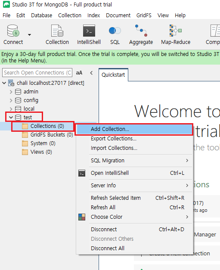Click the IntelliShell icon in context menu
Screen dimensions: 220x270
(82, 173)
